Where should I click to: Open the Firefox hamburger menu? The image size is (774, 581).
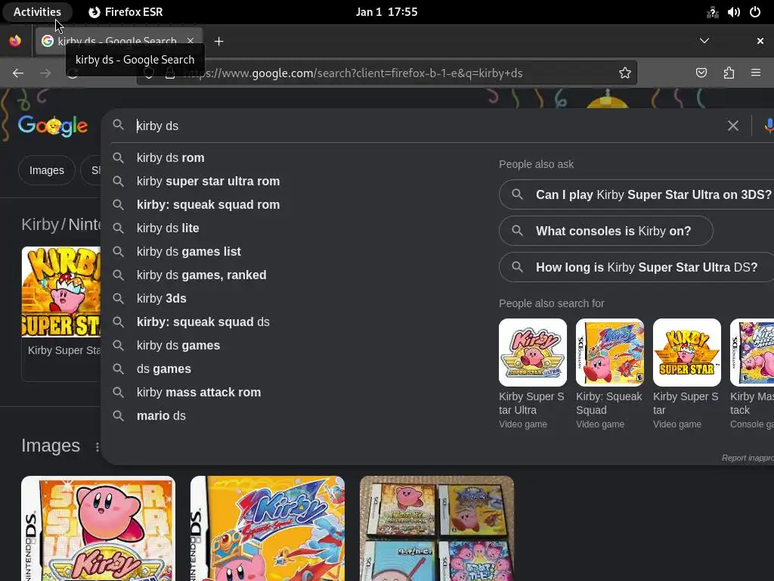(756, 73)
